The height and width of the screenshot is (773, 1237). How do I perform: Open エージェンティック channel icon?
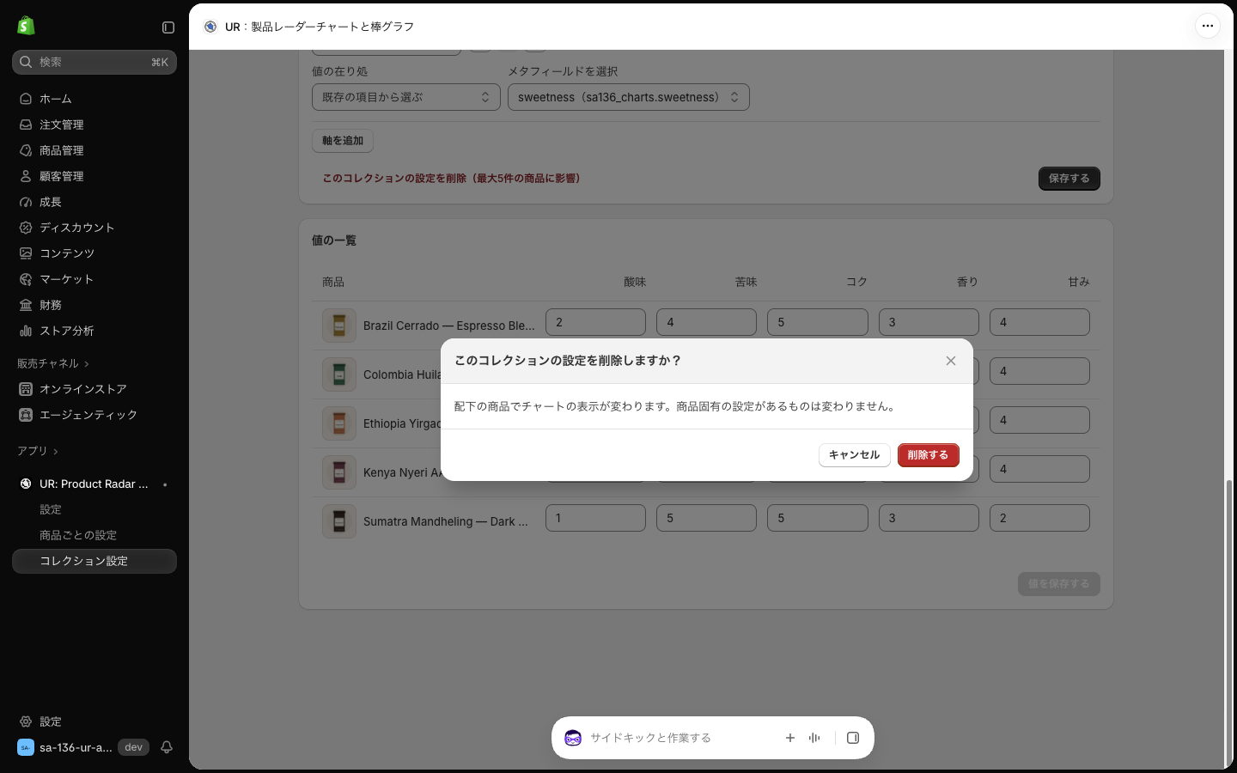coord(26,415)
